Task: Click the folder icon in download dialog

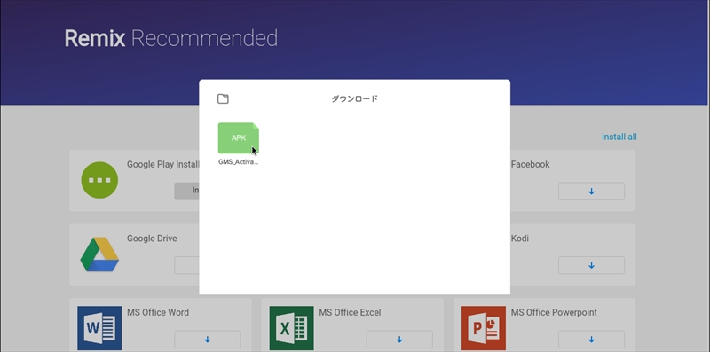Action: pos(223,98)
